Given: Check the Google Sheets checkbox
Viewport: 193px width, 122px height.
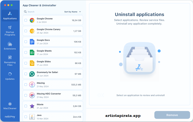Looking at the screenshot, I should pos(26,52).
